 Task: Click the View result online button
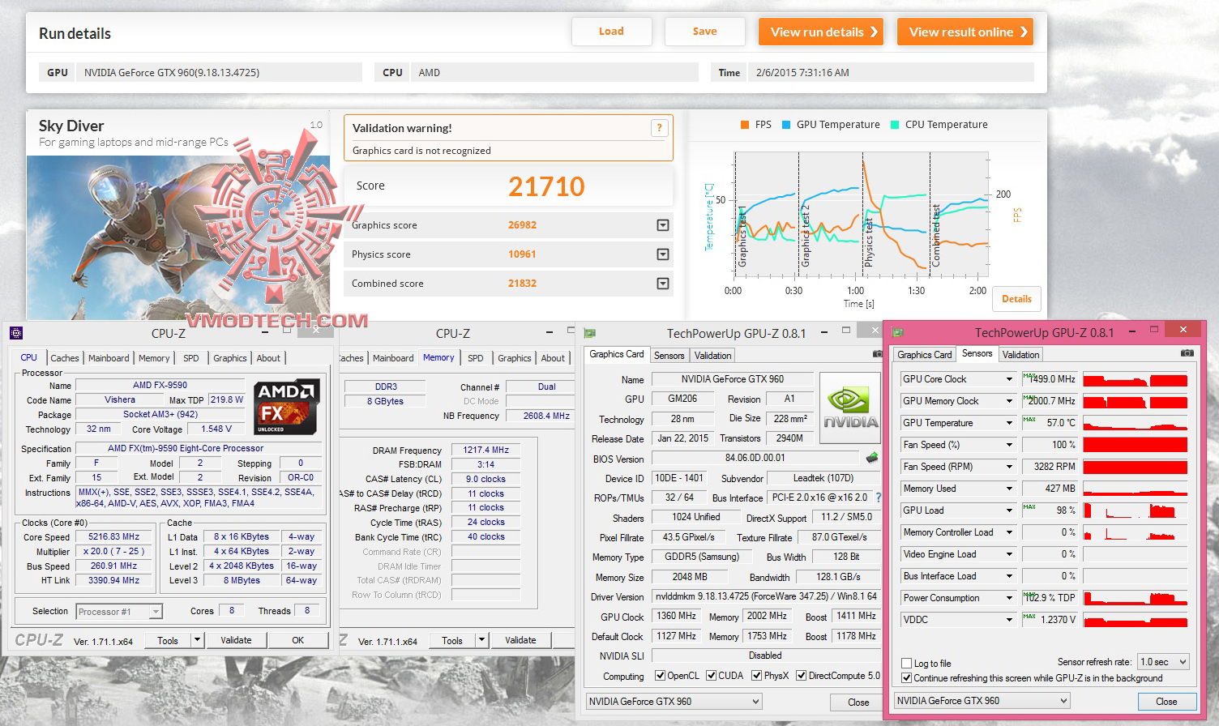(965, 32)
